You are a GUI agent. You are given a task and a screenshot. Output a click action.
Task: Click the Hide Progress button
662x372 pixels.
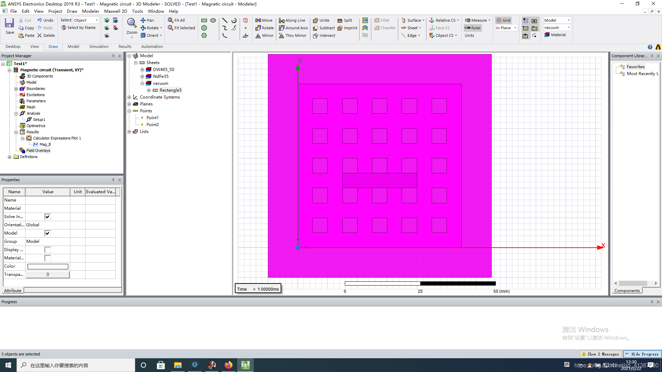(642, 354)
